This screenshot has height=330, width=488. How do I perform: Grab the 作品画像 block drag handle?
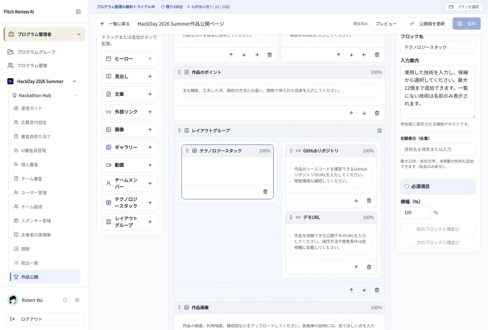[179, 308]
